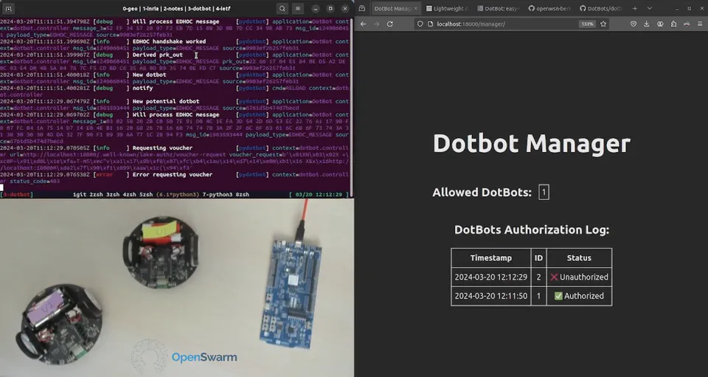Click the Unauthorized status cell
Screen dimensions: 708x377
point(579,277)
